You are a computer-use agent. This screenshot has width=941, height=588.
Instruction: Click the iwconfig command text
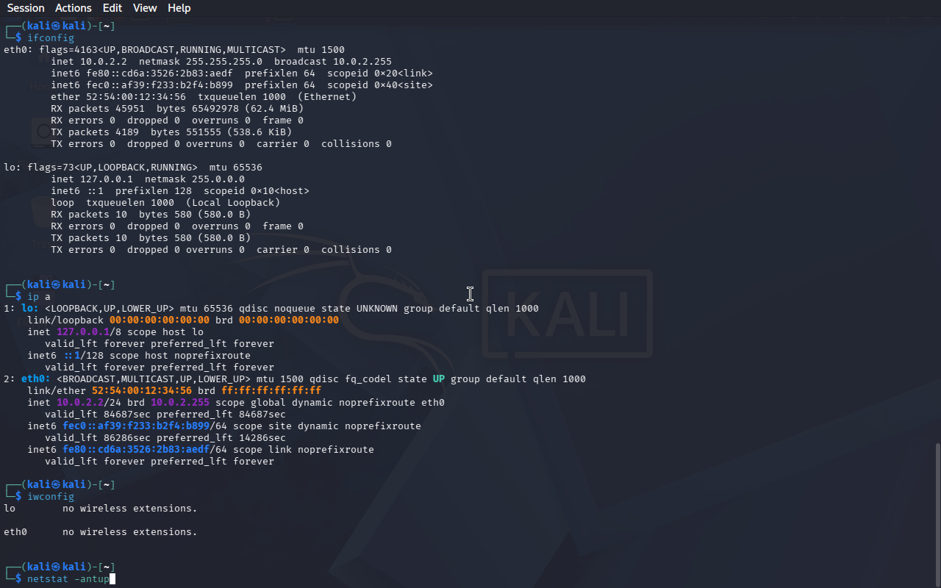[x=50, y=497]
